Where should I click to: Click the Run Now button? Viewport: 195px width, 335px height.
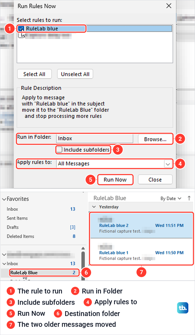(115, 180)
